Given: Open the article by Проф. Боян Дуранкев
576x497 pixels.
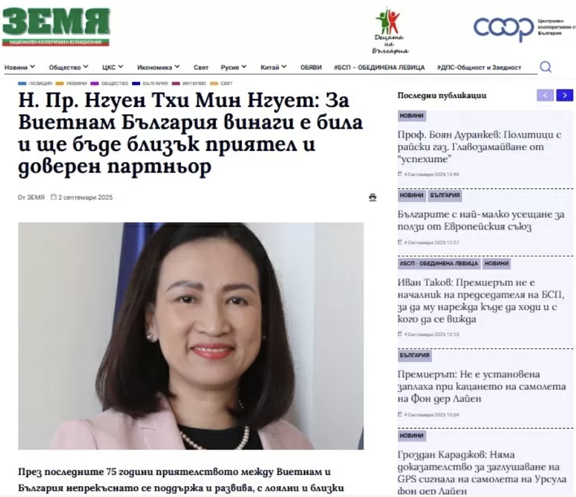Looking at the screenshot, I should 480,146.
